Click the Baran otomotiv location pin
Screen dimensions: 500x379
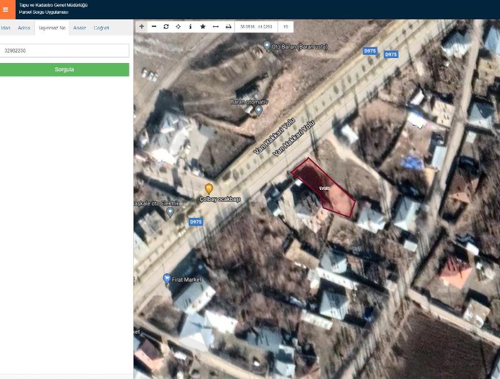tap(258, 110)
